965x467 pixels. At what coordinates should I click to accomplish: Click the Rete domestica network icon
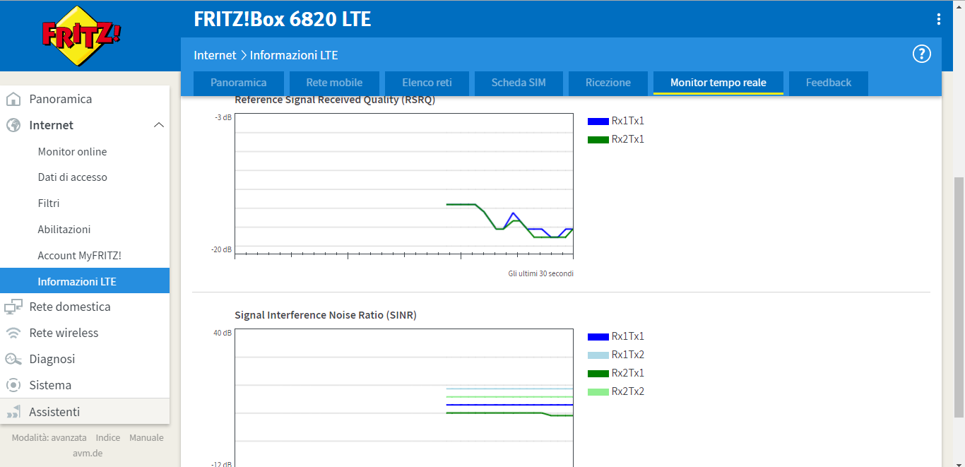click(13, 307)
